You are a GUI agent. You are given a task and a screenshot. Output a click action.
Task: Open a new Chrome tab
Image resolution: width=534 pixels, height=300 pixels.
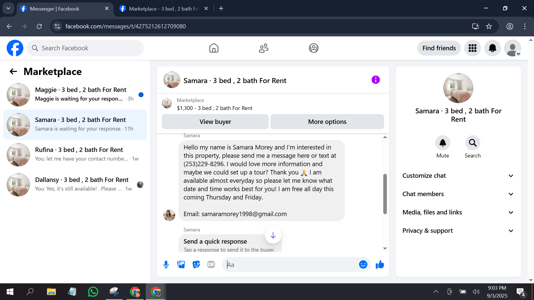[221, 9]
